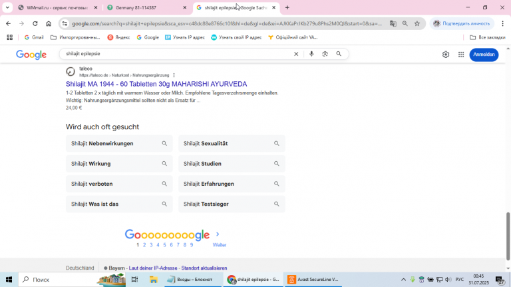Open the Офіційний сайт YA bookmark
511x287 pixels.
click(x=293, y=37)
